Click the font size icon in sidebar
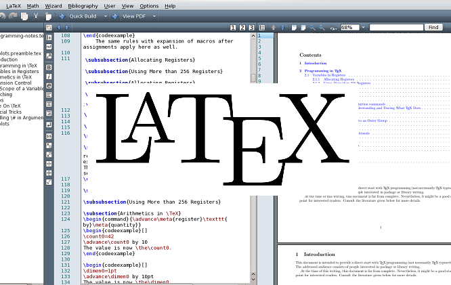The width and height of the screenshot is (451, 285). coord(49,56)
